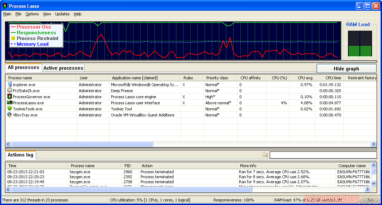The height and width of the screenshot is (205, 382).
Task: Sort by CPU affinity column header
Action: (x=252, y=78)
